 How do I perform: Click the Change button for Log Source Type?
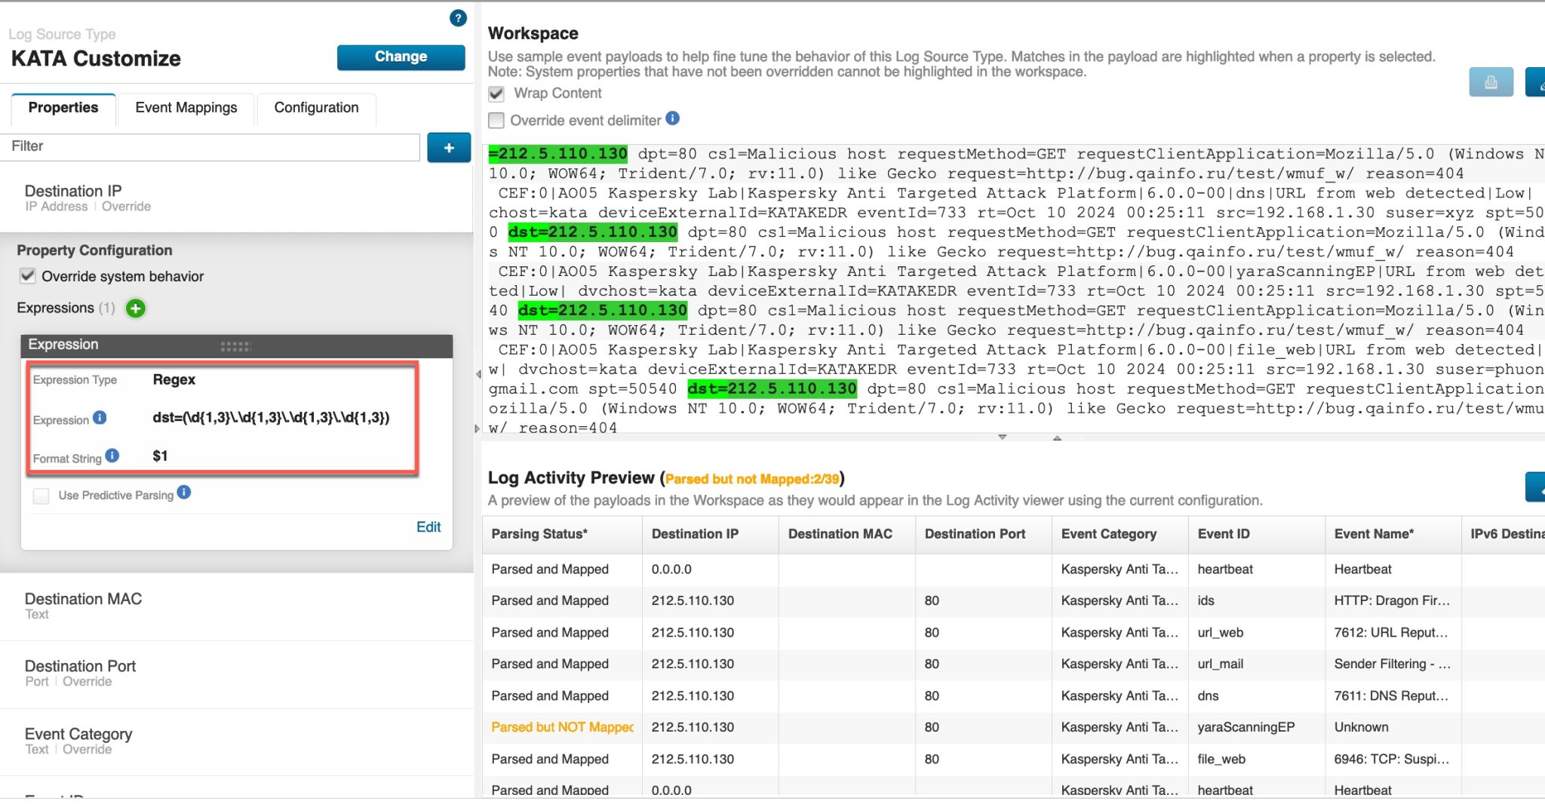[x=401, y=56]
